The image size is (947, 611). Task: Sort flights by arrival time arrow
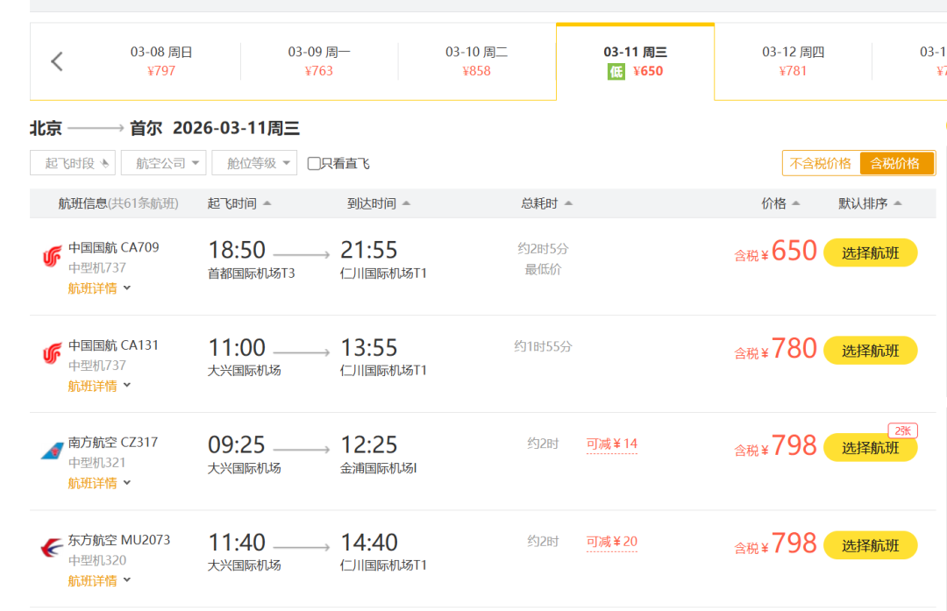[x=406, y=203]
